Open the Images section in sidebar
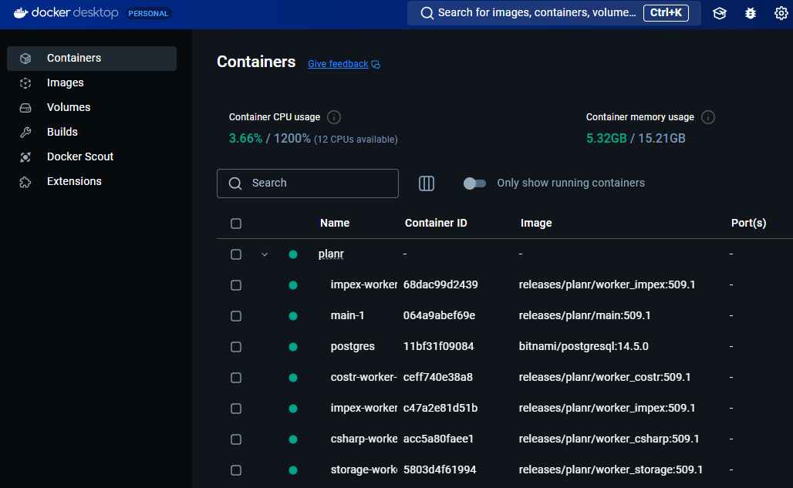The height and width of the screenshot is (488, 793). pos(65,82)
